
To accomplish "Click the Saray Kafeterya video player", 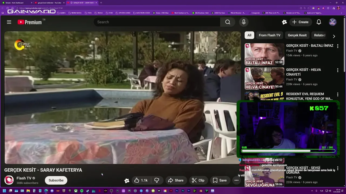I will [x=122, y=98].
